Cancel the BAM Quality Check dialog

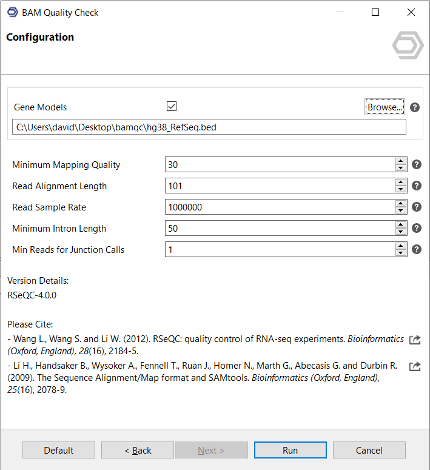(x=369, y=450)
